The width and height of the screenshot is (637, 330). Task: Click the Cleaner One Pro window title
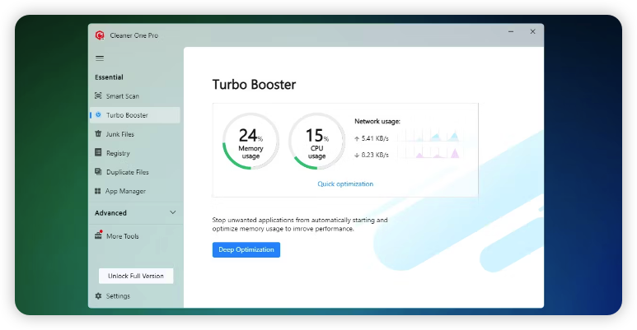(x=134, y=35)
